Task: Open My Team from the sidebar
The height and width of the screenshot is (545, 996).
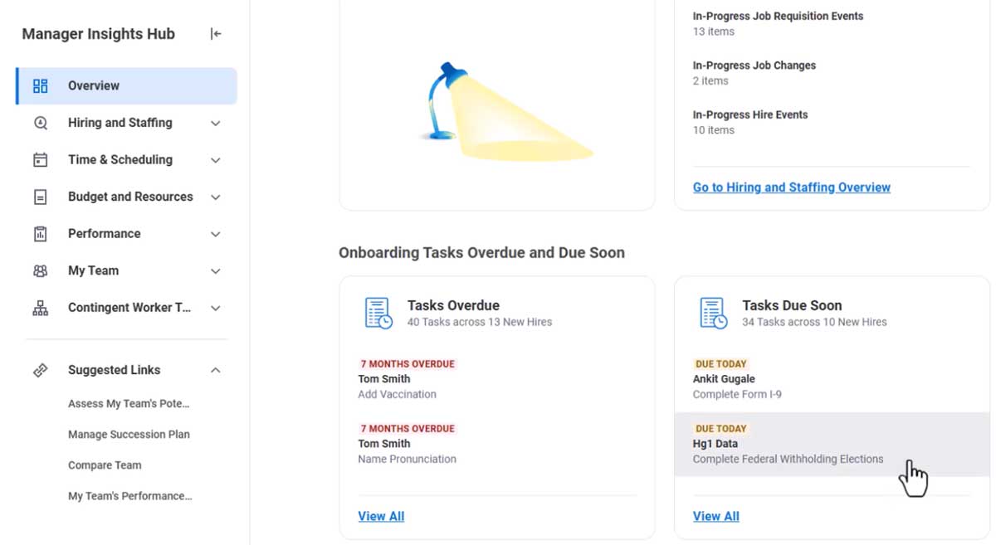Action: (x=93, y=270)
